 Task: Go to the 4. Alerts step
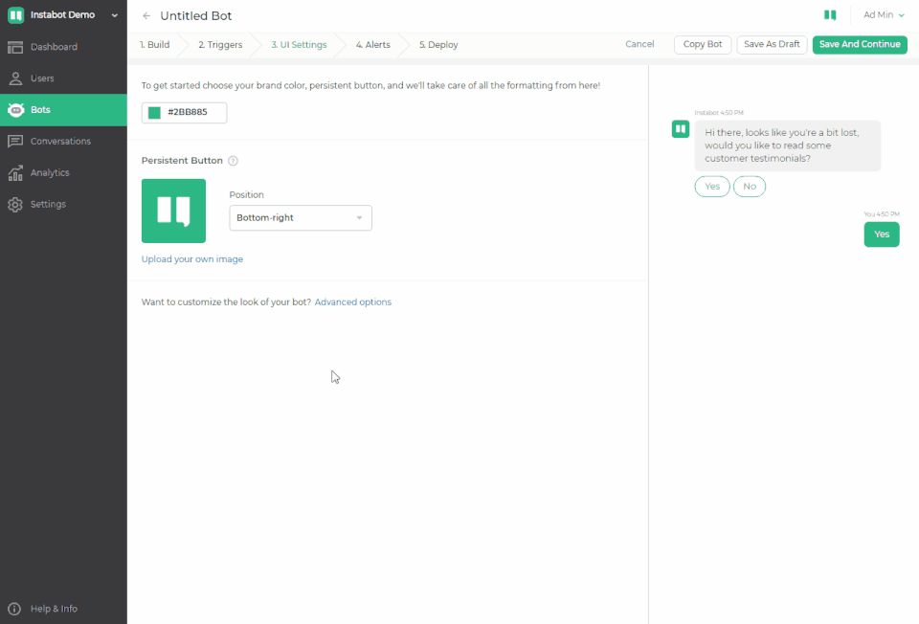pyautogui.click(x=372, y=45)
